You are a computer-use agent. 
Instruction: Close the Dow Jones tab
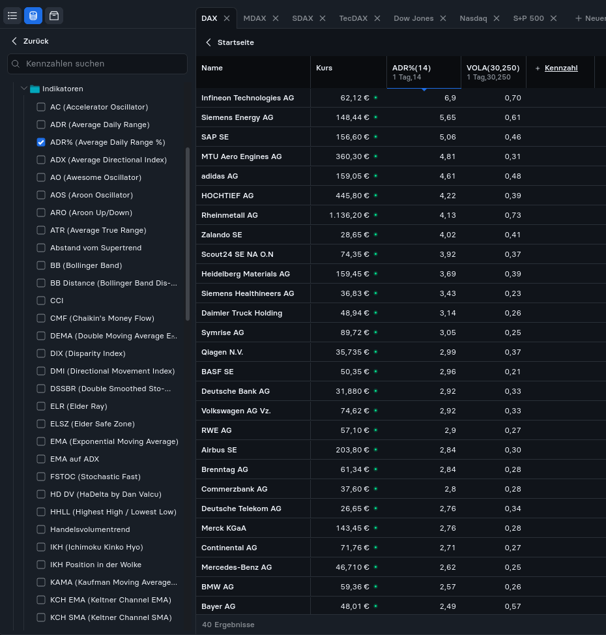[x=443, y=18]
